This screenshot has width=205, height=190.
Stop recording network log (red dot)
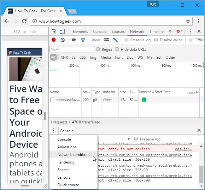pyautogui.click(x=54, y=40)
